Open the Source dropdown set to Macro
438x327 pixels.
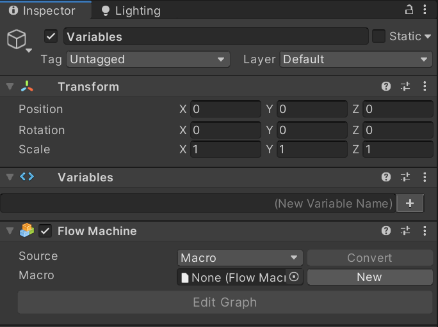point(240,257)
